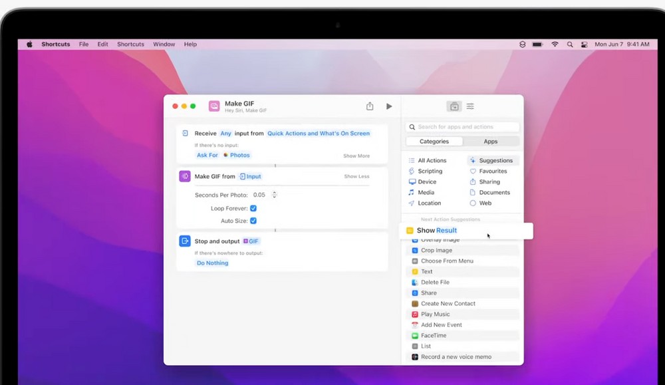Add Record a new voice memo action
Screen dimensions: 665x385
pyautogui.click(x=462, y=356)
